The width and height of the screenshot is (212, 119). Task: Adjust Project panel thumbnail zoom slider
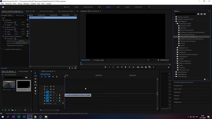(x=19, y=110)
